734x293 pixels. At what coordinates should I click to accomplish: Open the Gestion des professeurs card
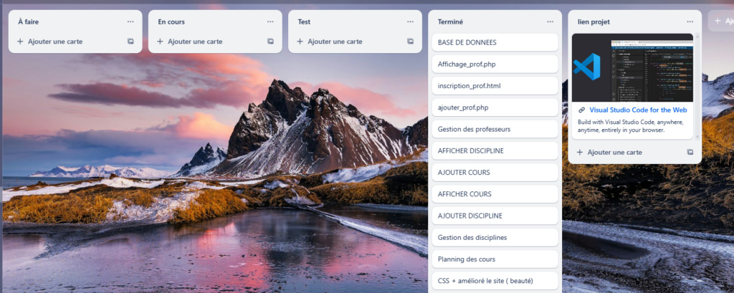pos(493,130)
